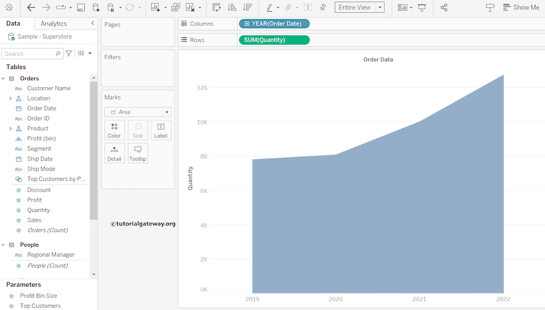
Task: Open the Data Guide signpost icon
Action: (490, 7)
